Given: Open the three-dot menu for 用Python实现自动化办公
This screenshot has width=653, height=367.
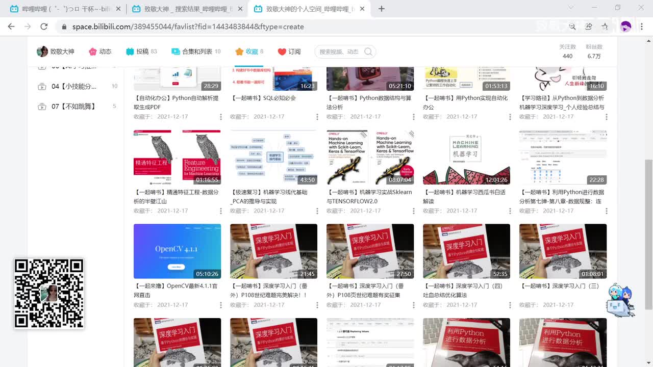Looking at the screenshot, I should (510, 117).
